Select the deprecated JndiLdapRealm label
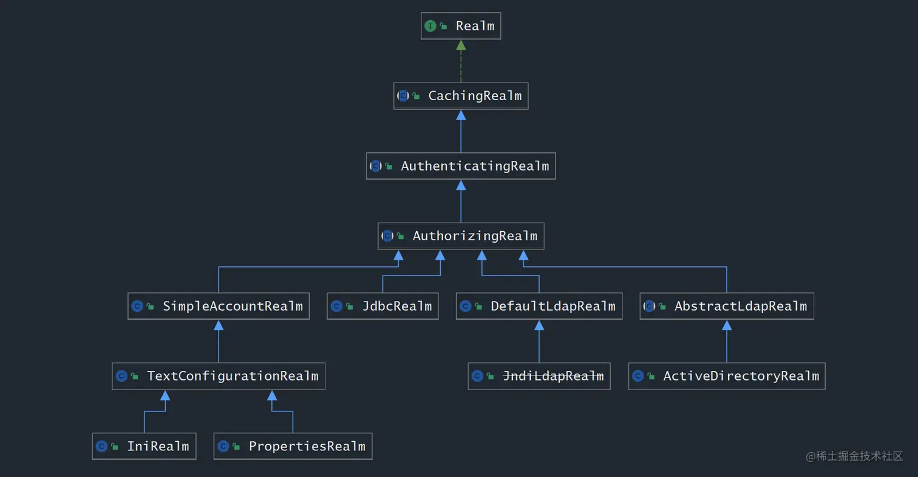The height and width of the screenshot is (477, 918). pos(554,376)
